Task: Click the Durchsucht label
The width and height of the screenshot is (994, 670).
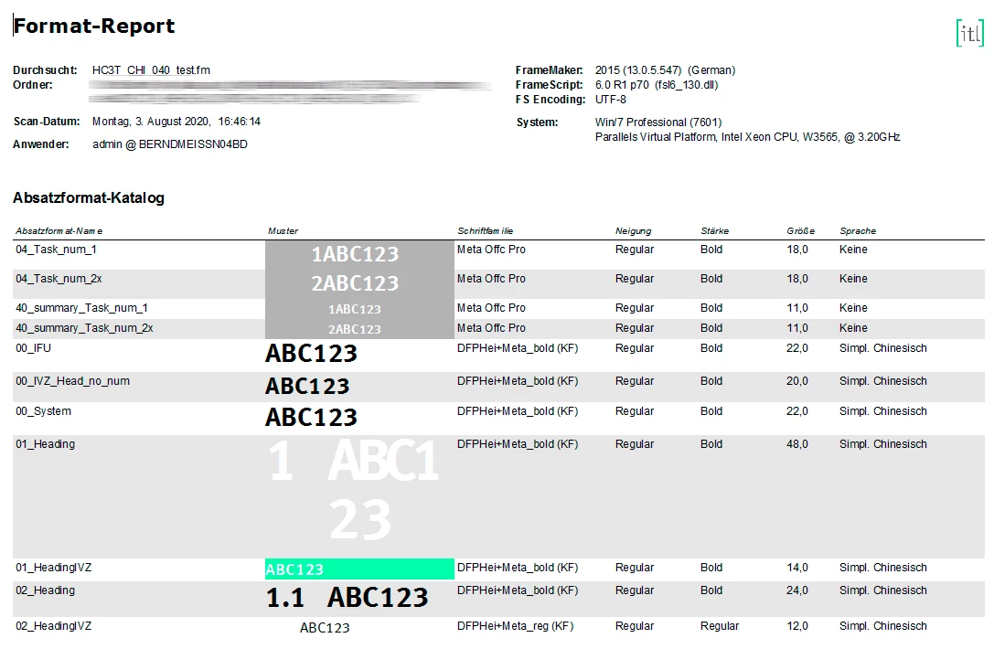Action: 45,70
